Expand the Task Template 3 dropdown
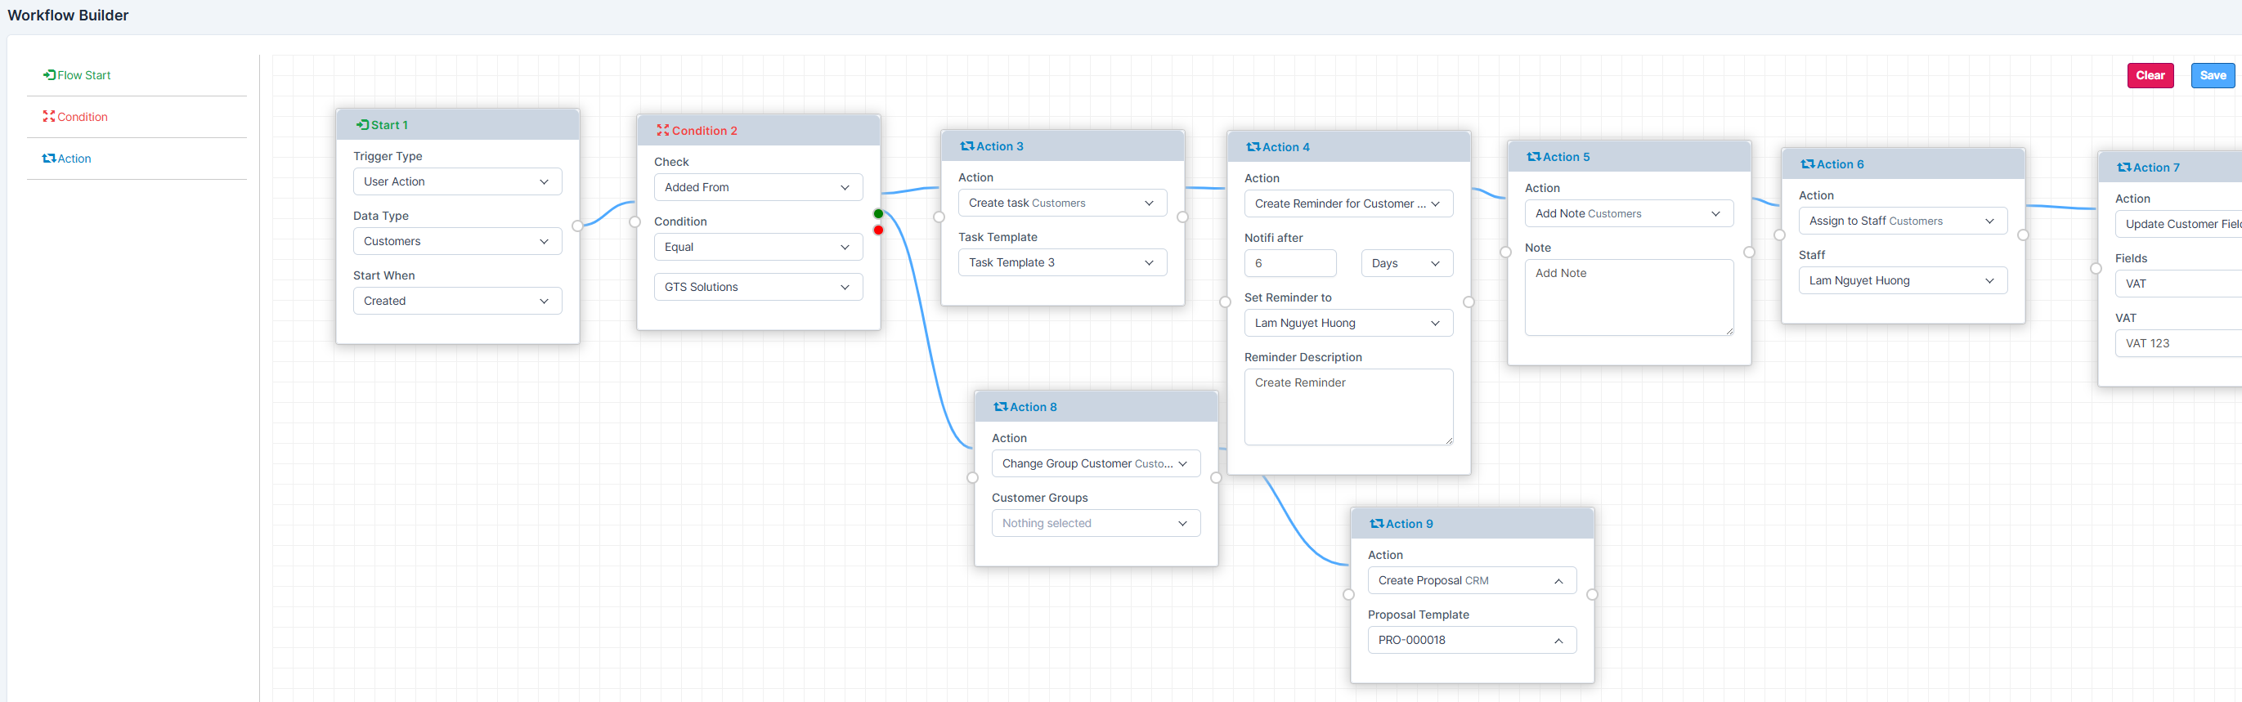The image size is (2242, 702). (1062, 262)
